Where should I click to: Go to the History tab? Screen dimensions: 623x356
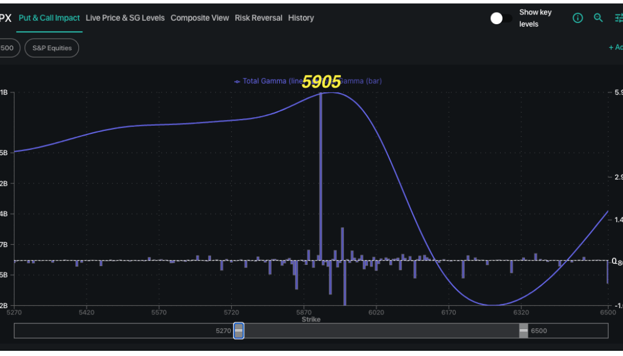[301, 18]
